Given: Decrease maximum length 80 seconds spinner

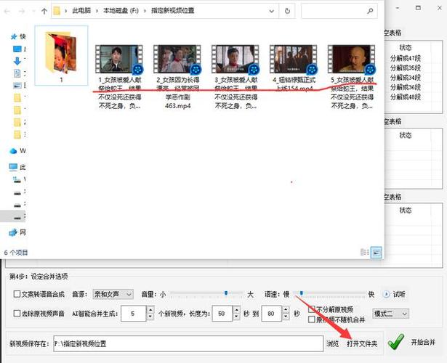Looking at the screenshot, I should click(286, 317).
